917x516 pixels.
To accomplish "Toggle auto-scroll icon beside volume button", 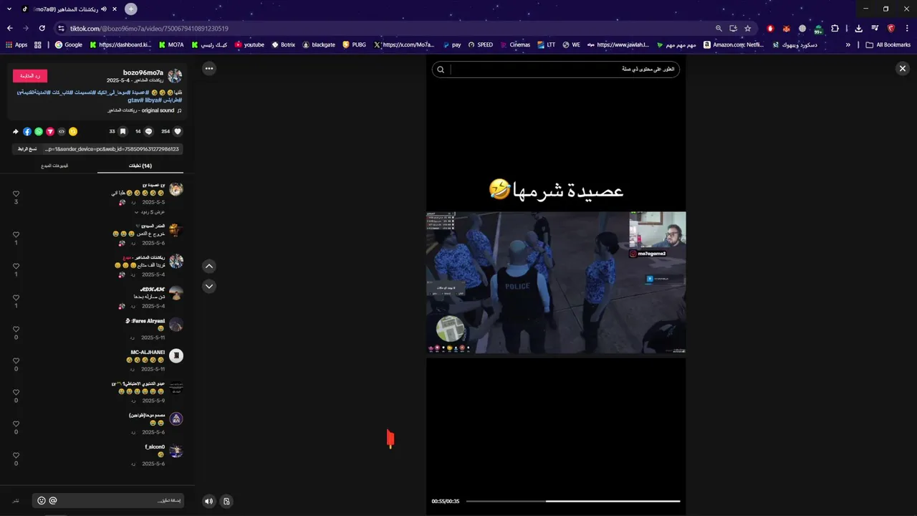I will pyautogui.click(x=226, y=501).
